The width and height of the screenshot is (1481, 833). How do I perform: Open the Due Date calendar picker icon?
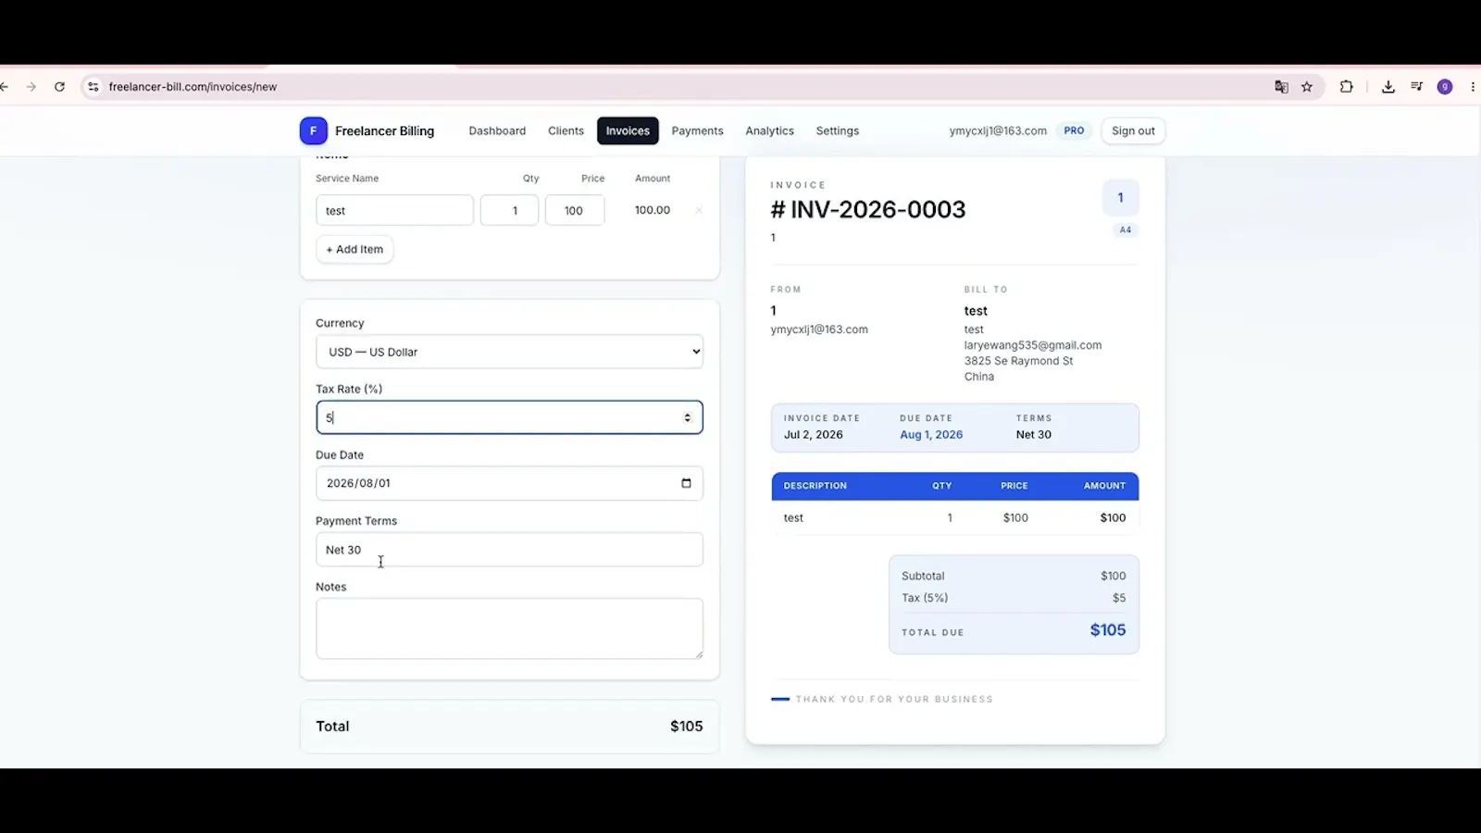pos(686,483)
